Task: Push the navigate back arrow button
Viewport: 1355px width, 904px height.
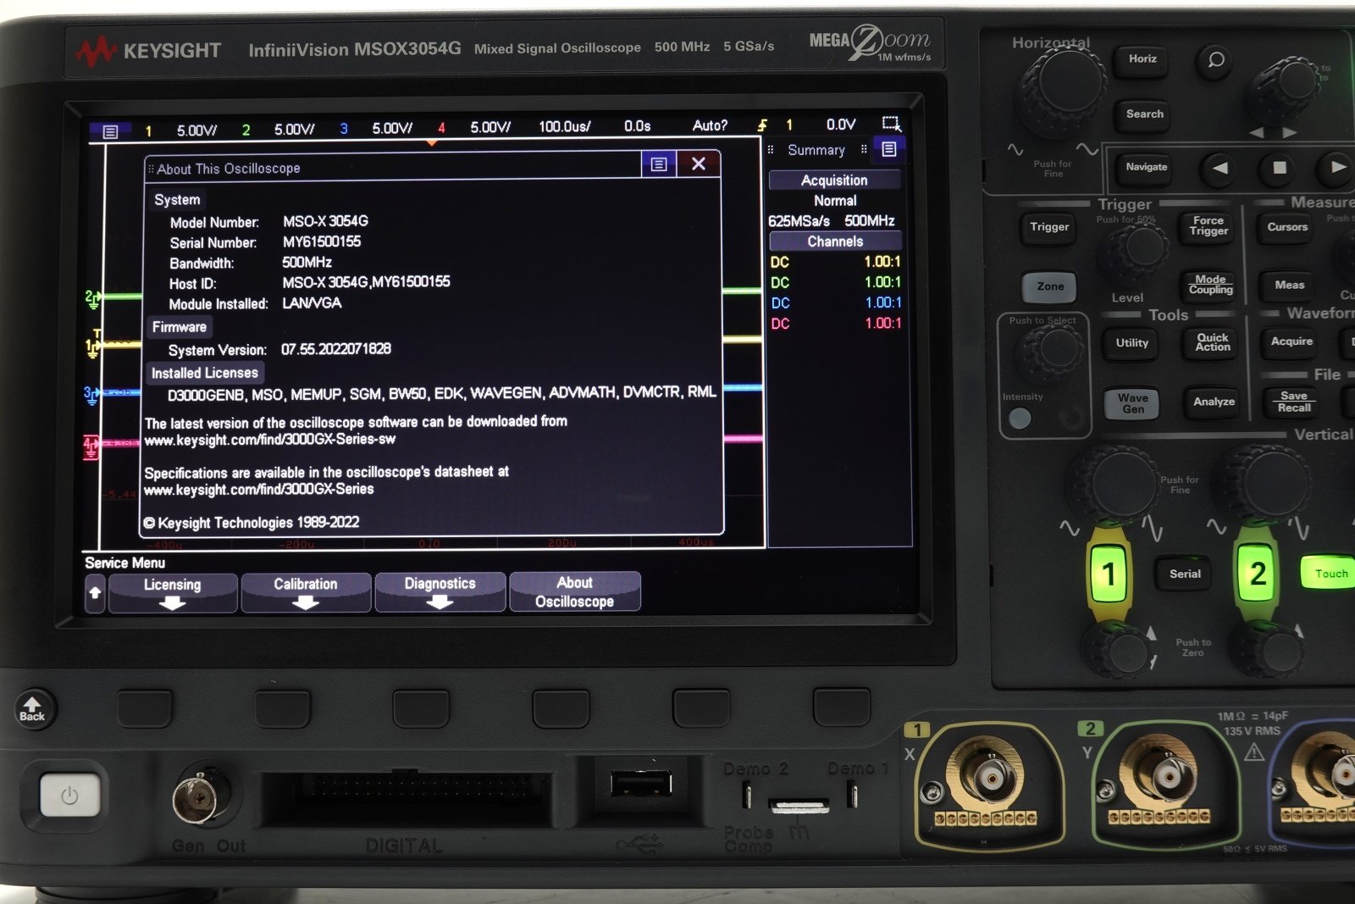Action: tap(1219, 168)
